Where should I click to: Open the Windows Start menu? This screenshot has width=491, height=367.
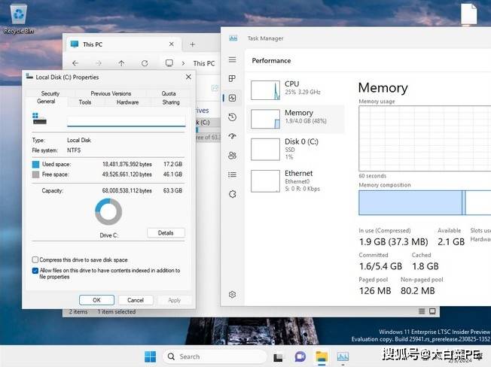151,356
